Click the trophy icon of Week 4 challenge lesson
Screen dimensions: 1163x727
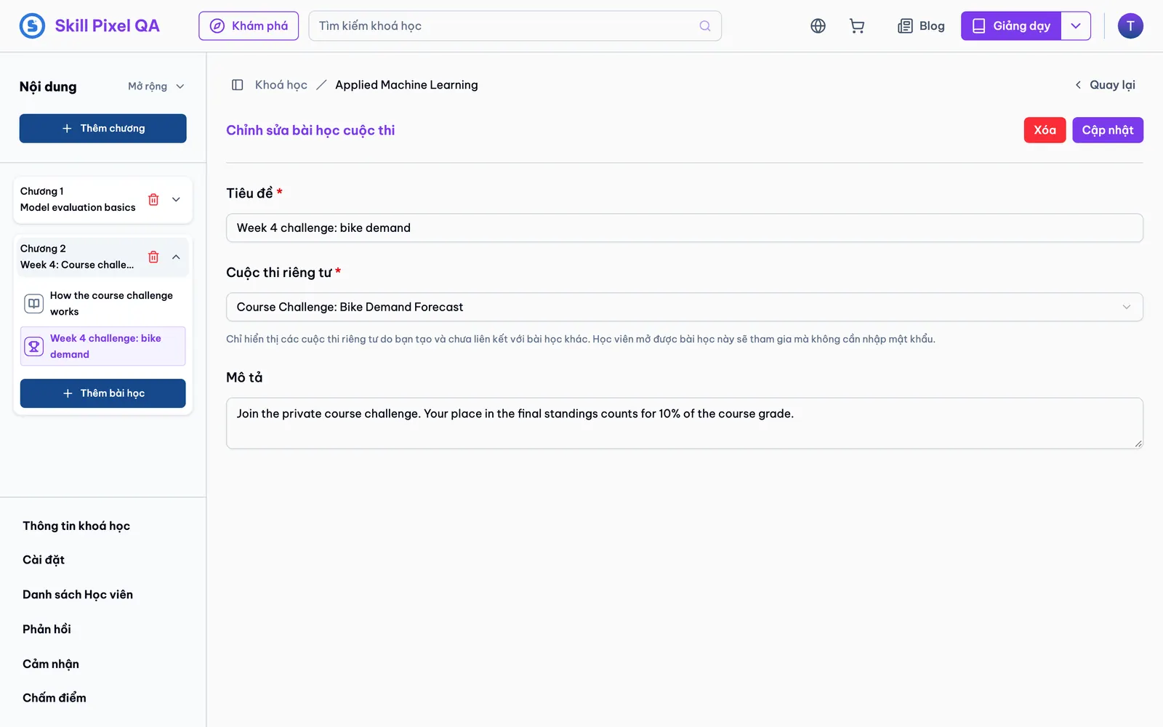pos(34,346)
